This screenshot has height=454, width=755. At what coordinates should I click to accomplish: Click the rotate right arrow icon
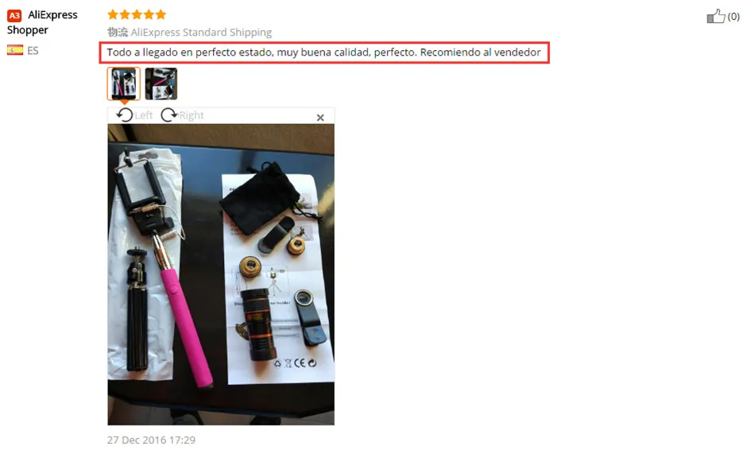(169, 114)
